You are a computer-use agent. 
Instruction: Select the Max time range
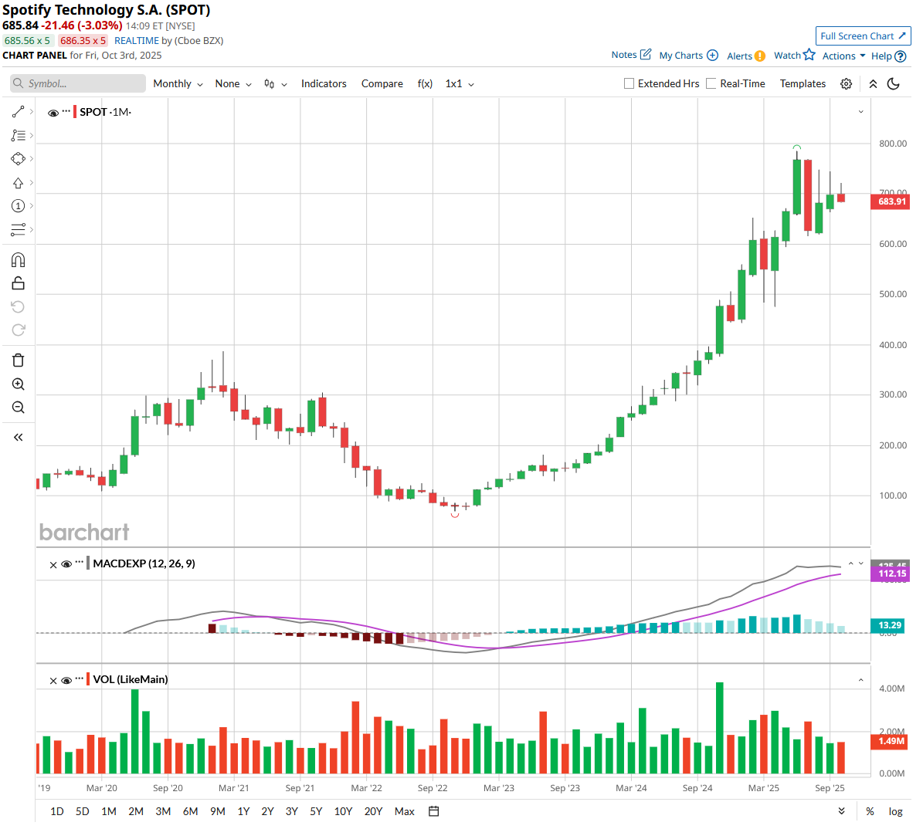click(405, 811)
